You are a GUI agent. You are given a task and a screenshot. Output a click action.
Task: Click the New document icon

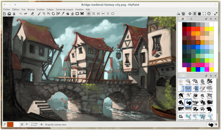[x=4, y=14]
